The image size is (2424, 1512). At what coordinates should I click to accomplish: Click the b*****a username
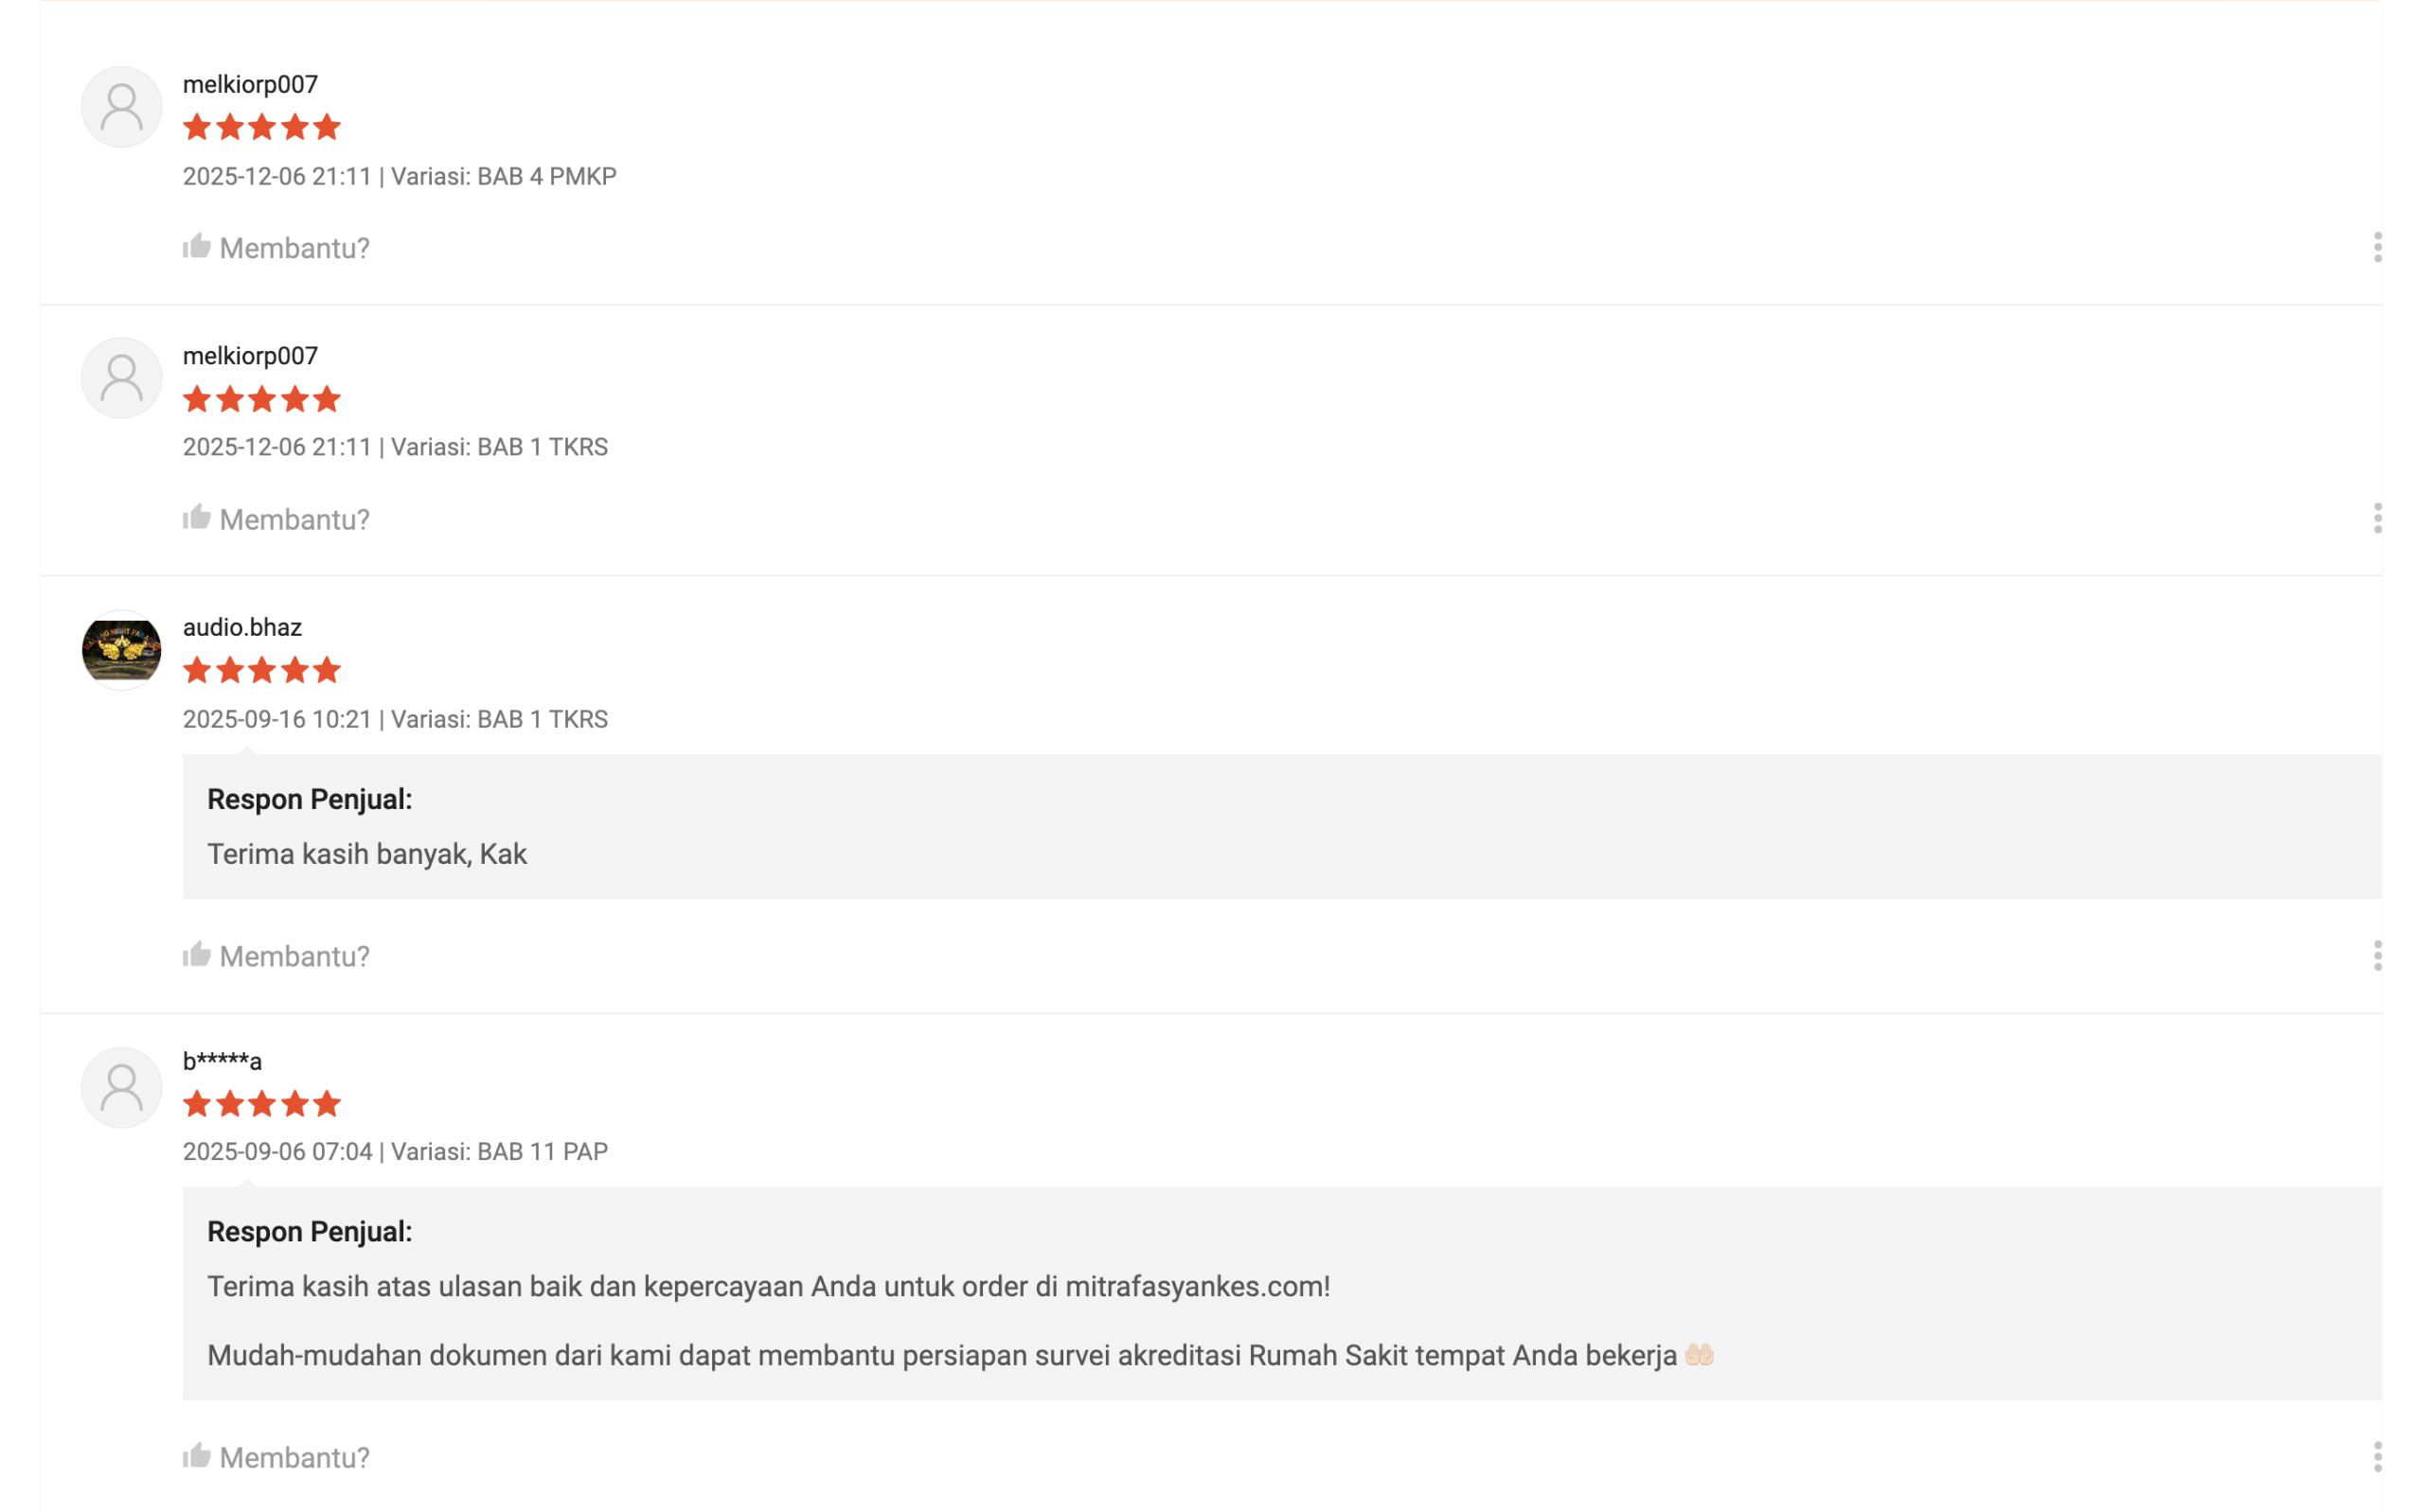[223, 1061]
